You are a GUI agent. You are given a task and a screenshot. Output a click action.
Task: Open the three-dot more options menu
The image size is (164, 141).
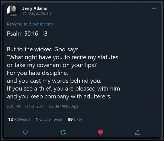pyautogui.click(x=154, y=8)
